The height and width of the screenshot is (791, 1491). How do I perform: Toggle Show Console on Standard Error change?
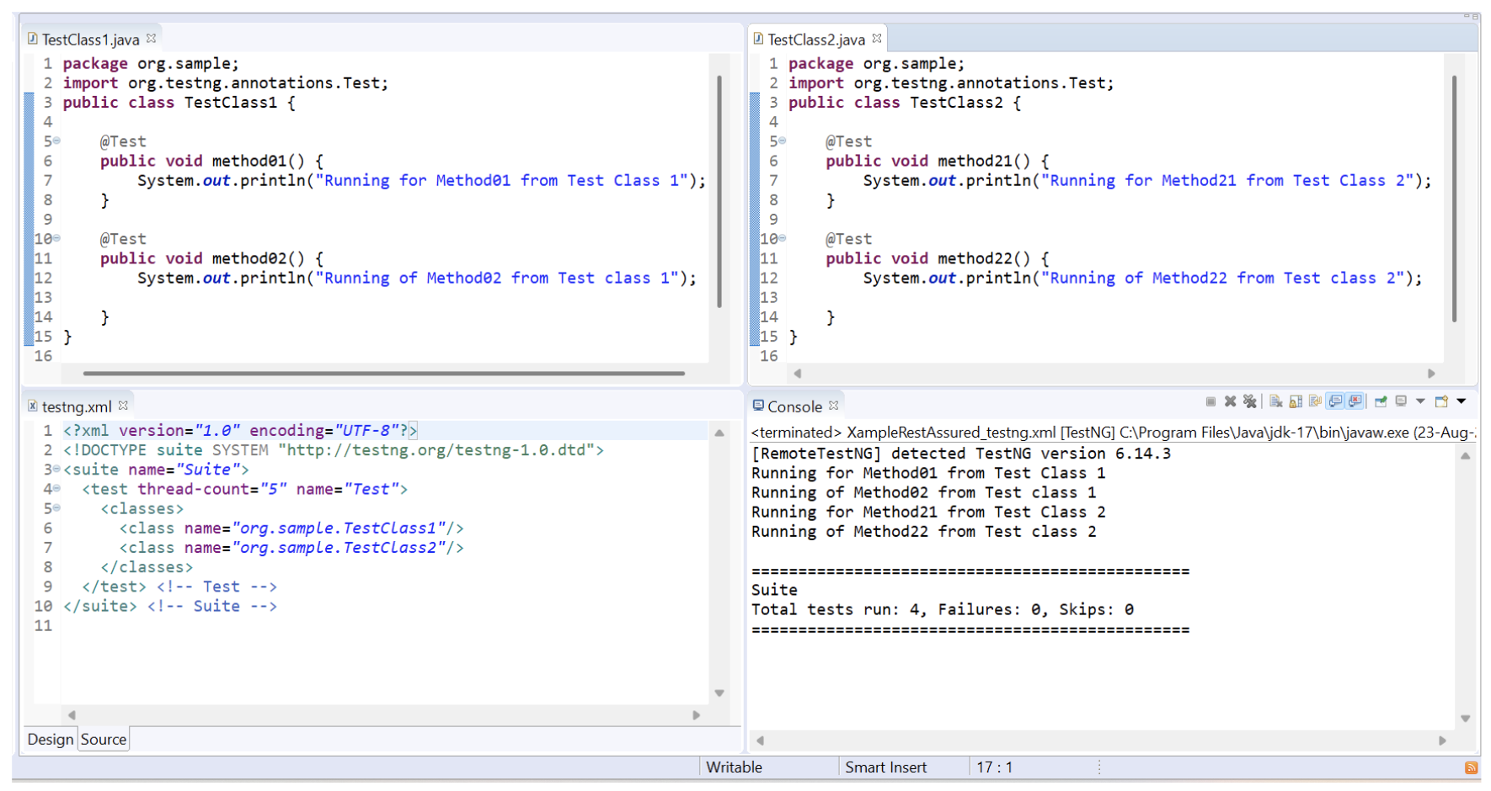1355,401
